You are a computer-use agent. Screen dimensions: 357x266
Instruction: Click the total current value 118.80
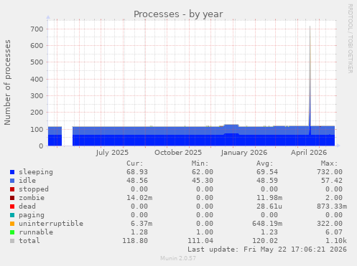pos(135,241)
